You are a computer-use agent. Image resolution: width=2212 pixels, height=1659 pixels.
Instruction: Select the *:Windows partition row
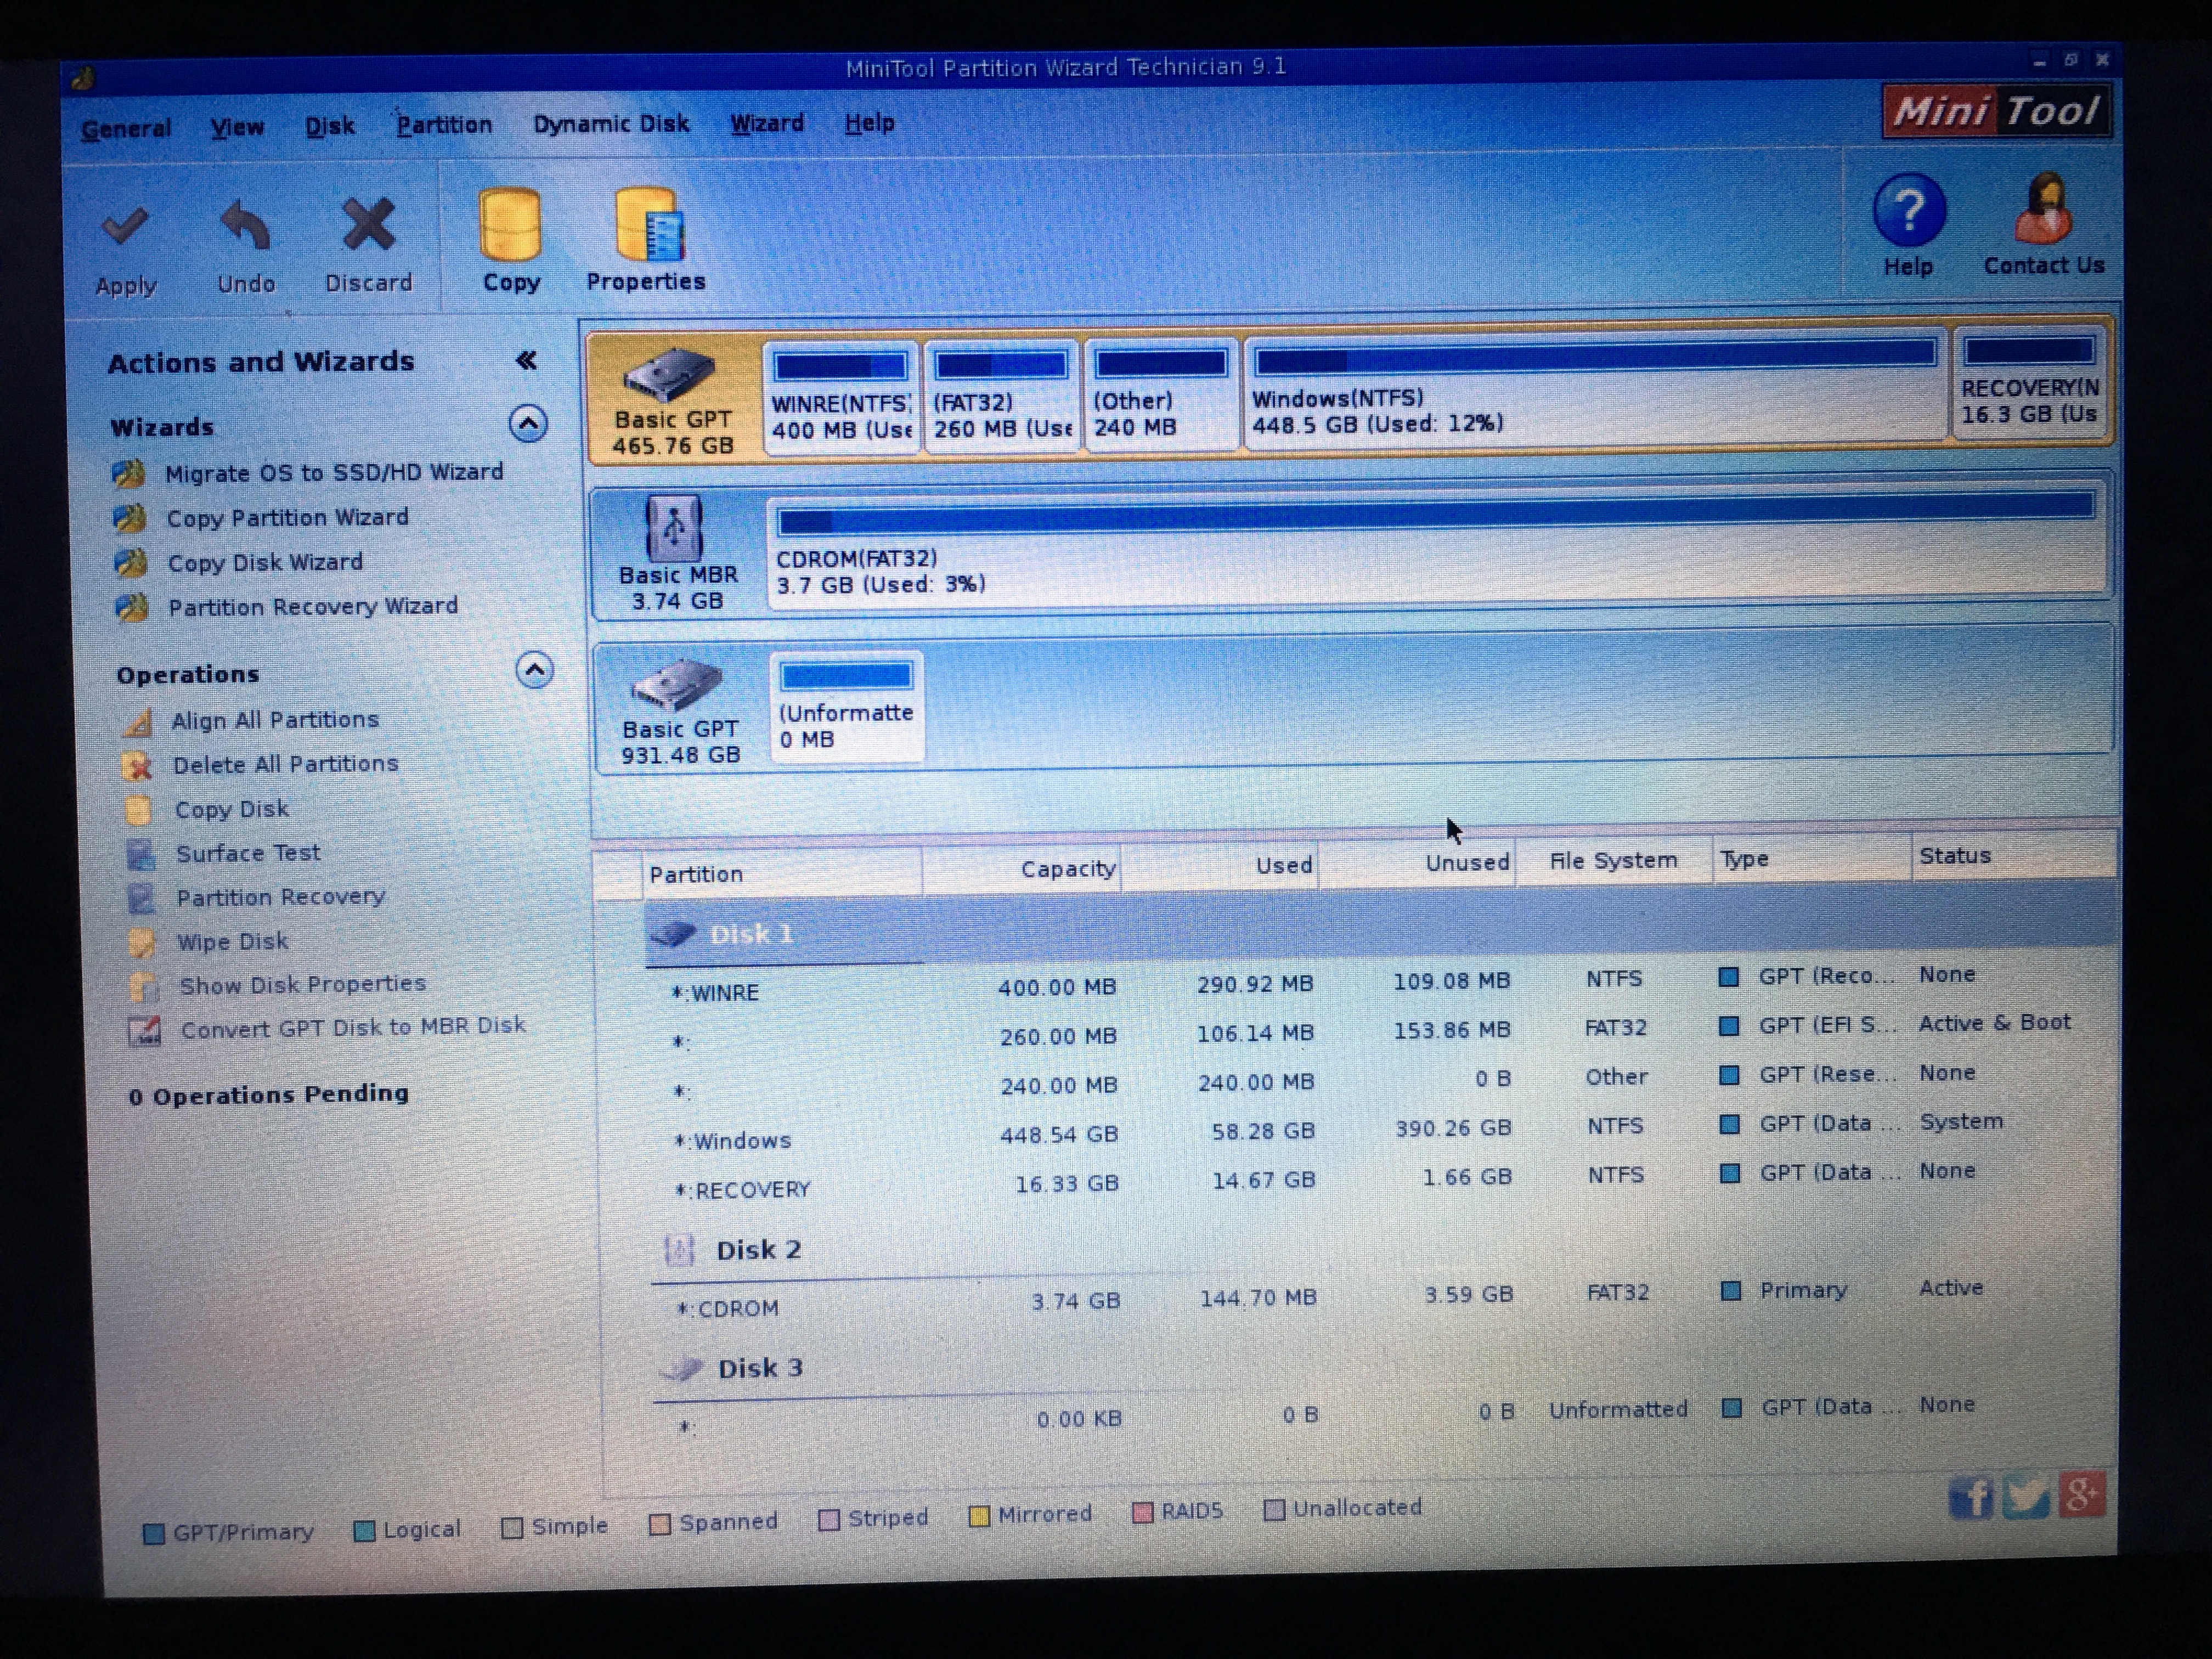[1382, 1131]
